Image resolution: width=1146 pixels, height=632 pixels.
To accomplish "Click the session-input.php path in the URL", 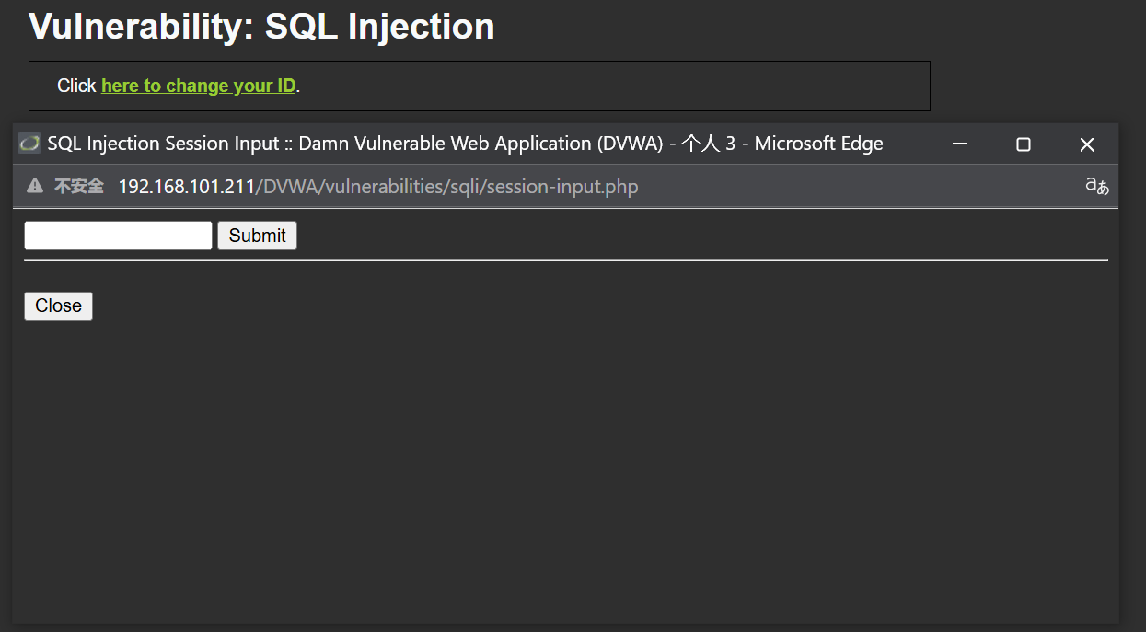I will pyautogui.click(x=561, y=187).
